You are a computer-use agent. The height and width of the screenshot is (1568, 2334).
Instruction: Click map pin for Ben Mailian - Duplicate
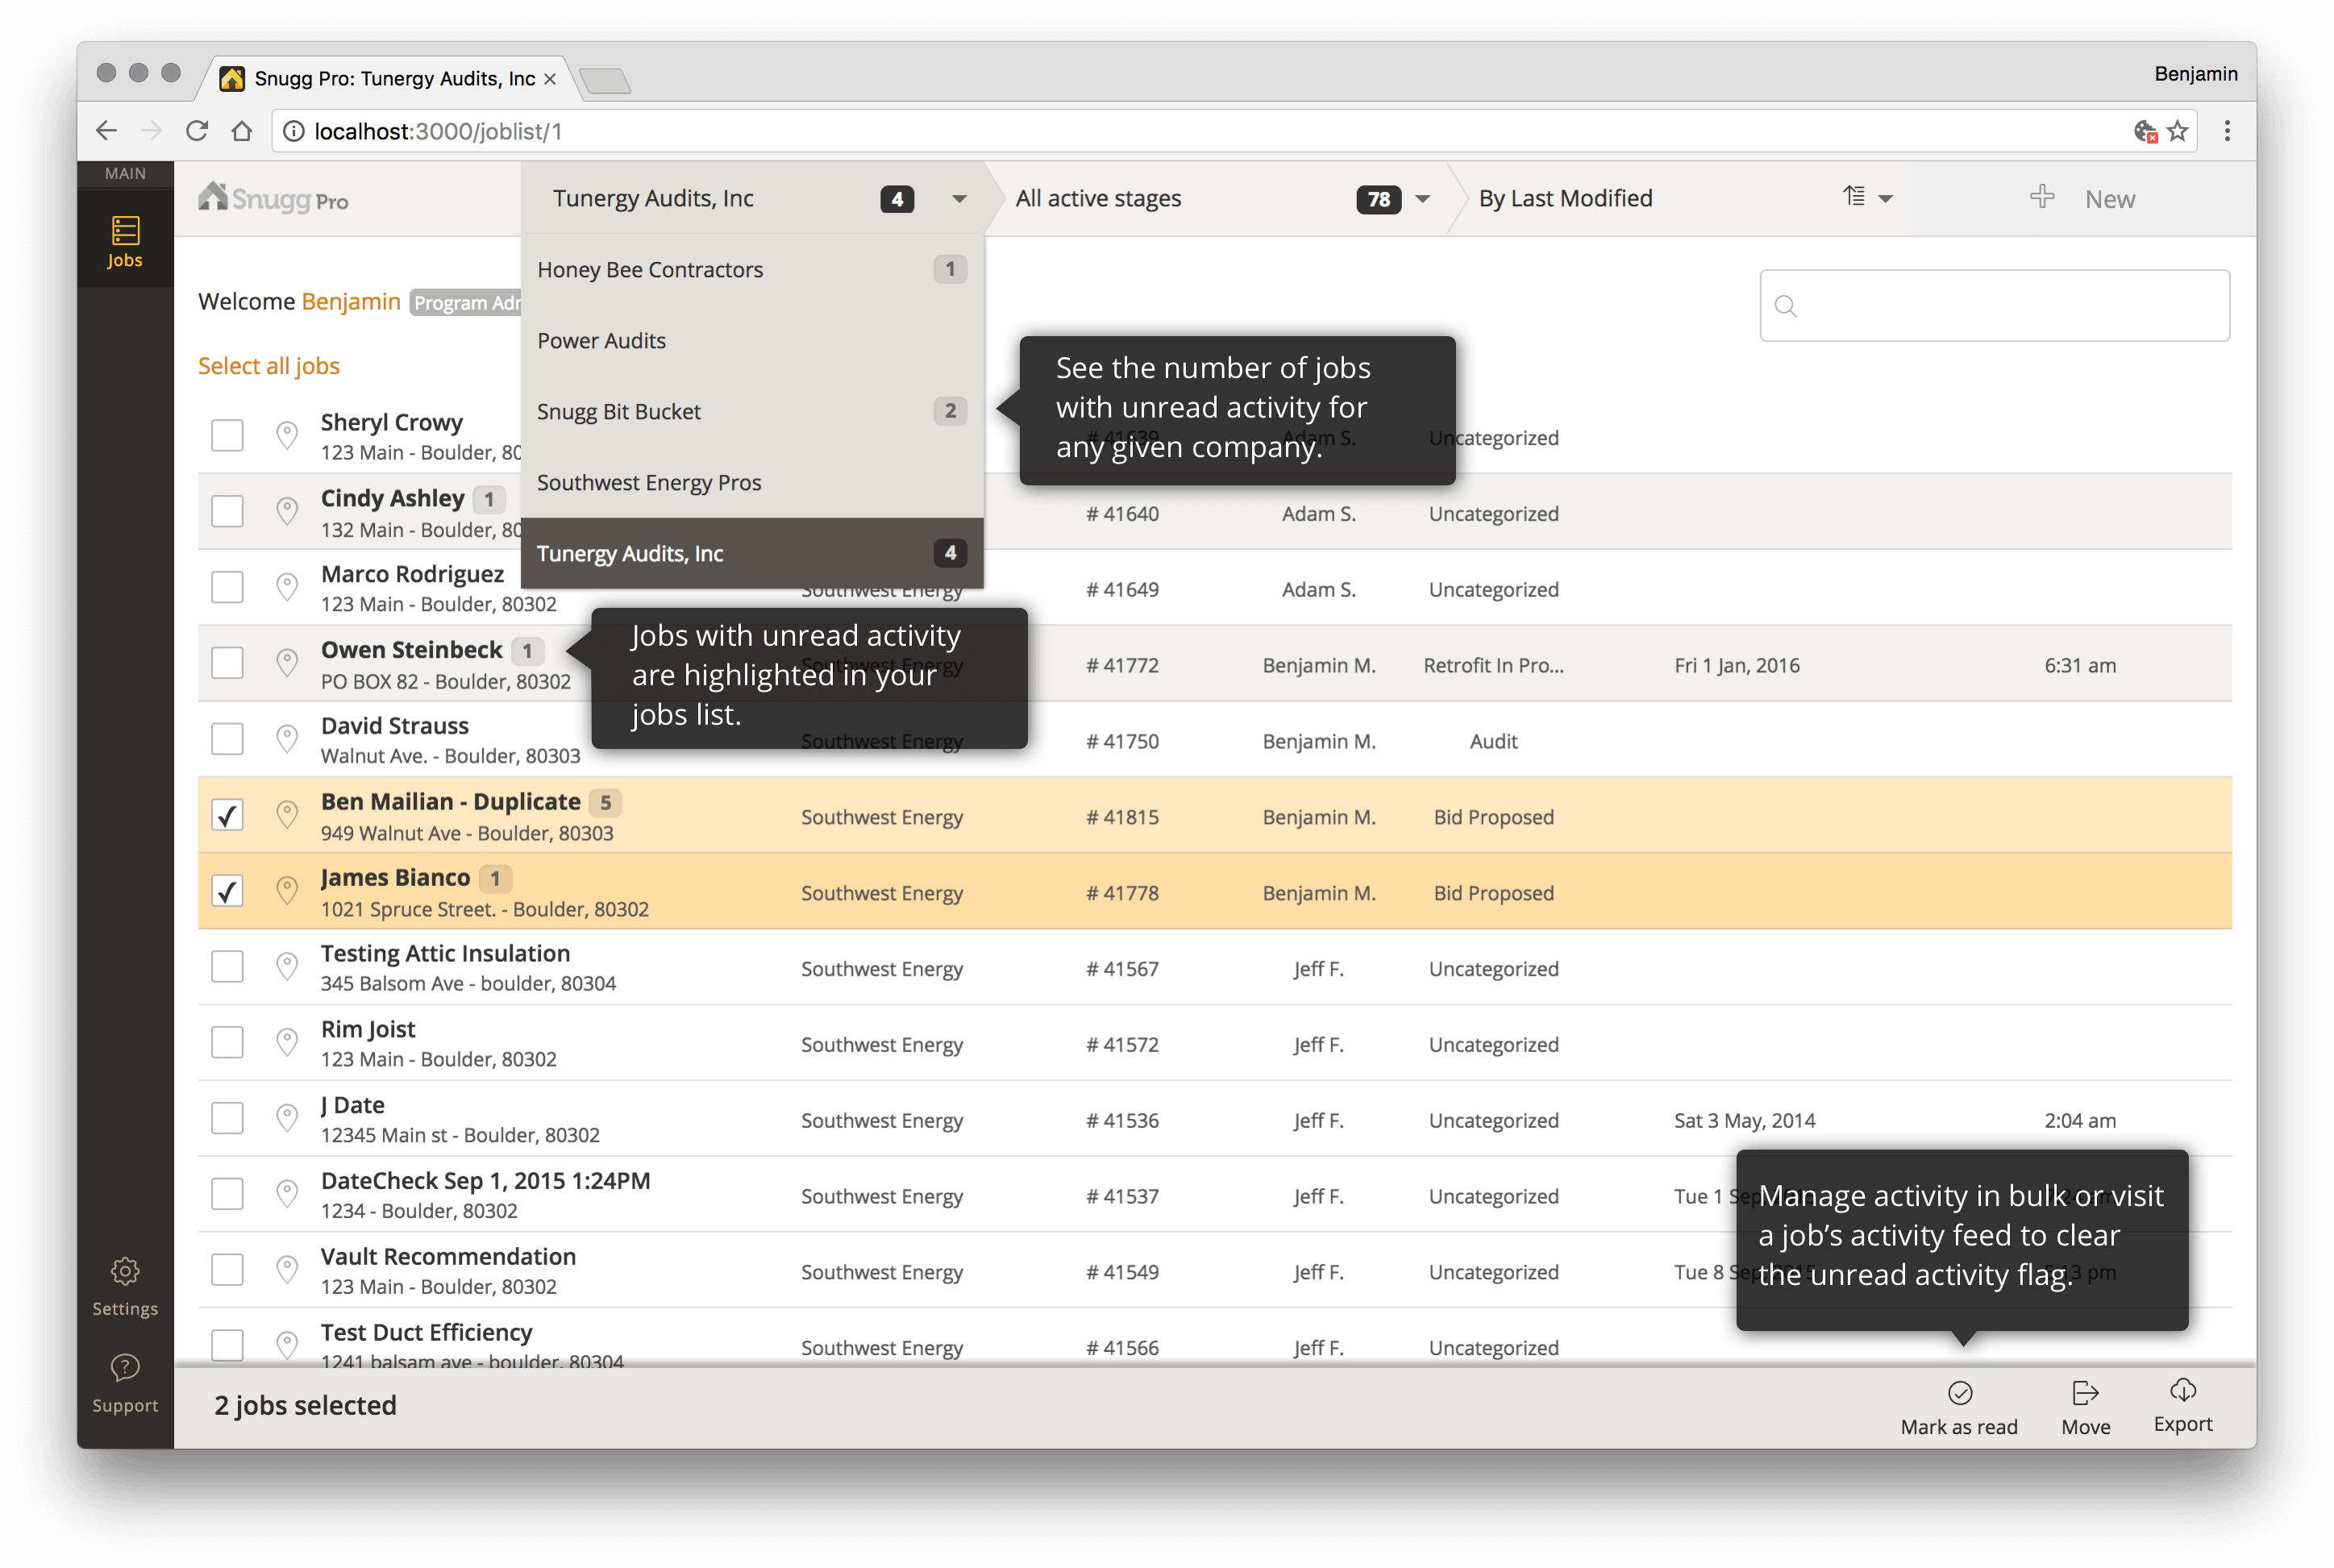click(x=287, y=815)
